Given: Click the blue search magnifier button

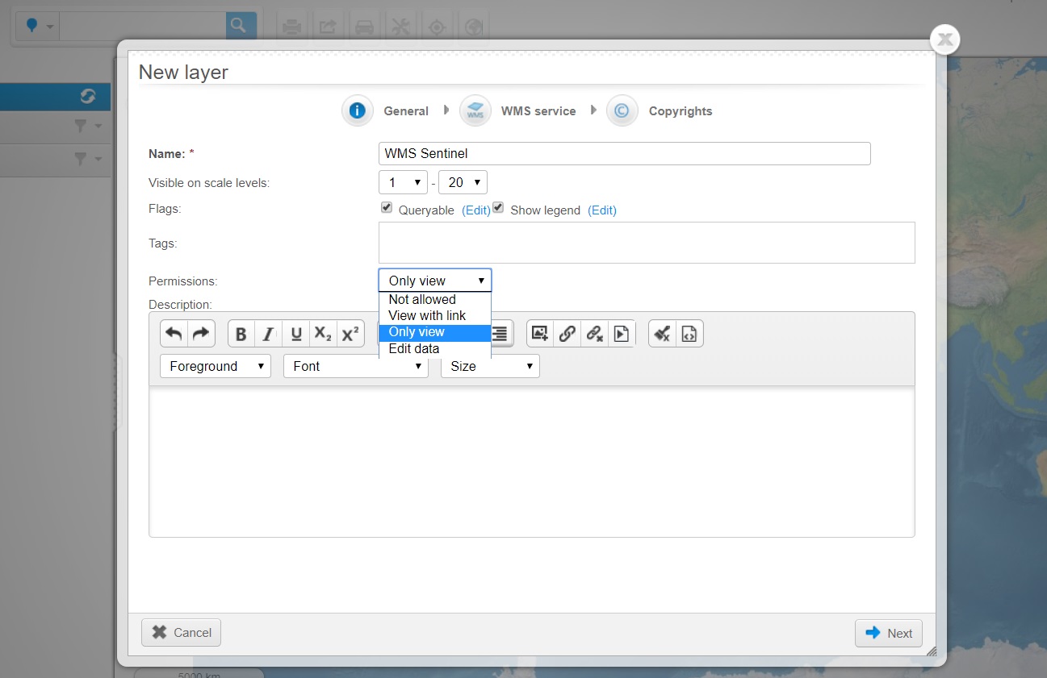Looking at the screenshot, I should [x=241, y=26].
